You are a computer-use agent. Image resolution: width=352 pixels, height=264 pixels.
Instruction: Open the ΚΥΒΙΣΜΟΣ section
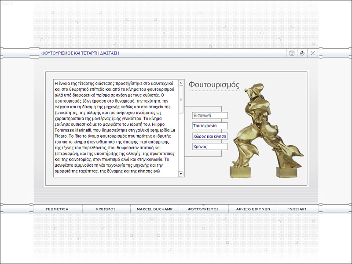tap(106, 209)
